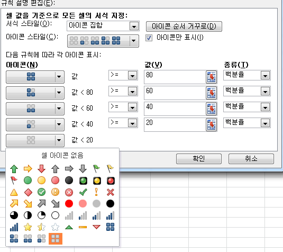
Task: Select 셀 아이콘 없음 option
Action: (x=62, y=155)
